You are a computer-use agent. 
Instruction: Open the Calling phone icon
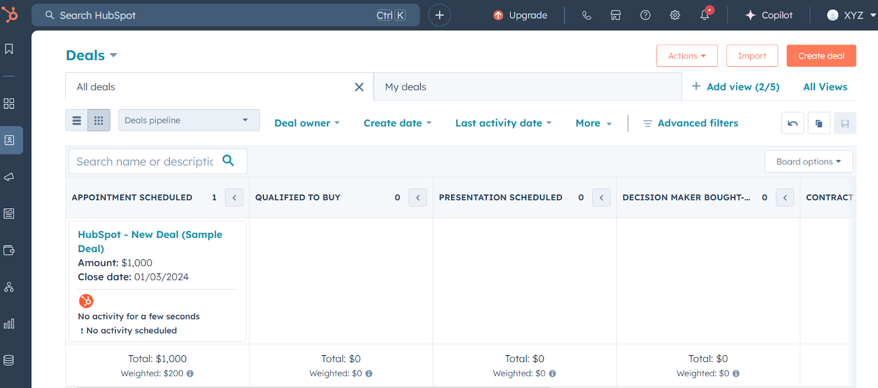[x=587, y=15]
